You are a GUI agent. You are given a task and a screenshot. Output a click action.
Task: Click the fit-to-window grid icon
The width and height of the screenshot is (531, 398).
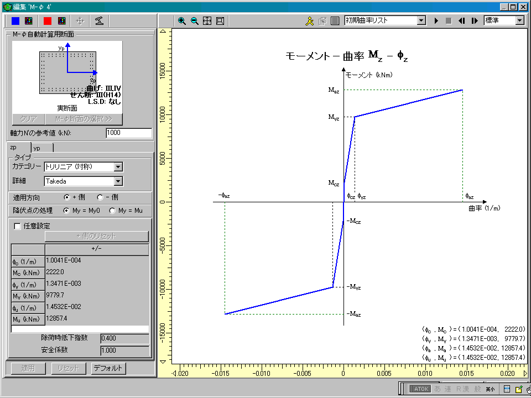pyautogui.click(x=207, y=21)
